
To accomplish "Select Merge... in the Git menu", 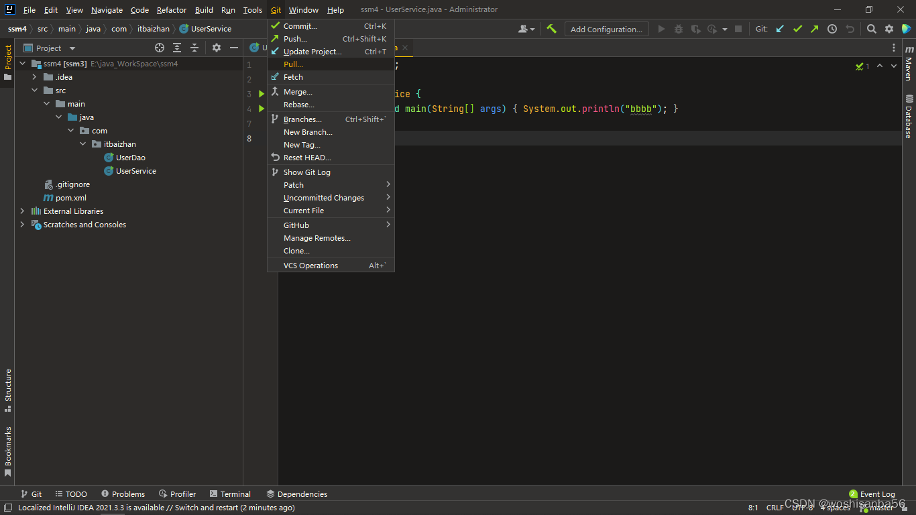I will (x=331, y=92).
